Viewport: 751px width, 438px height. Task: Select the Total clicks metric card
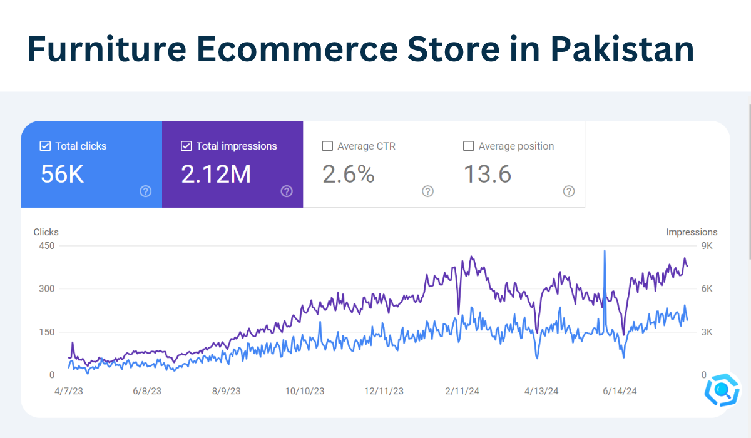[91, 164]
